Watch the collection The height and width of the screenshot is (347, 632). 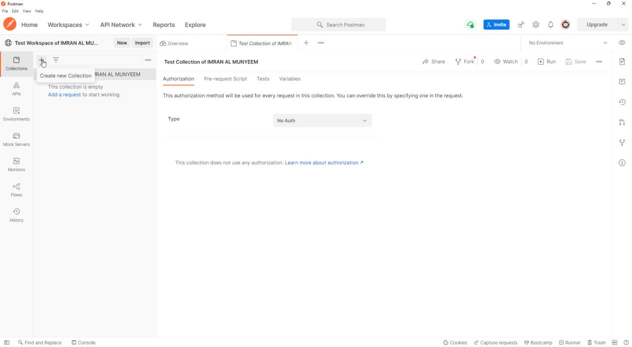tap(506, 62)
